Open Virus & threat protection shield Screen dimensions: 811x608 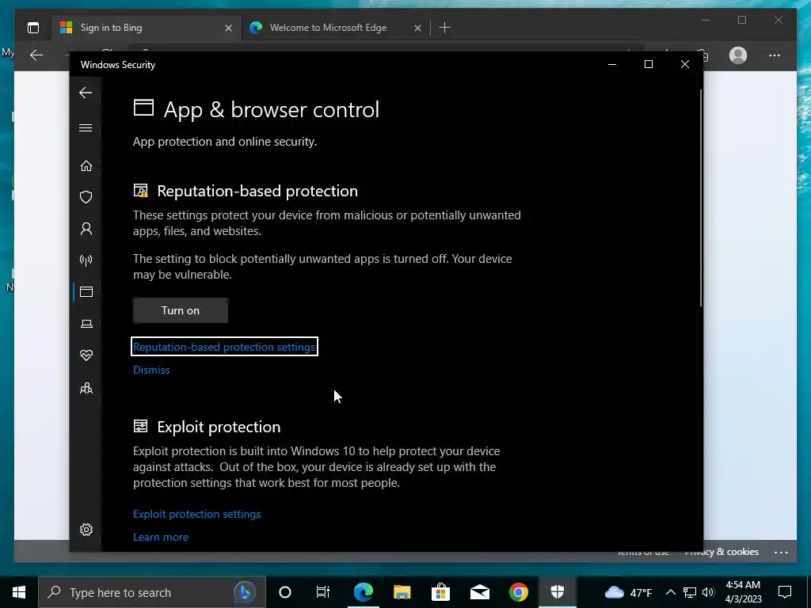pos(86,197)
